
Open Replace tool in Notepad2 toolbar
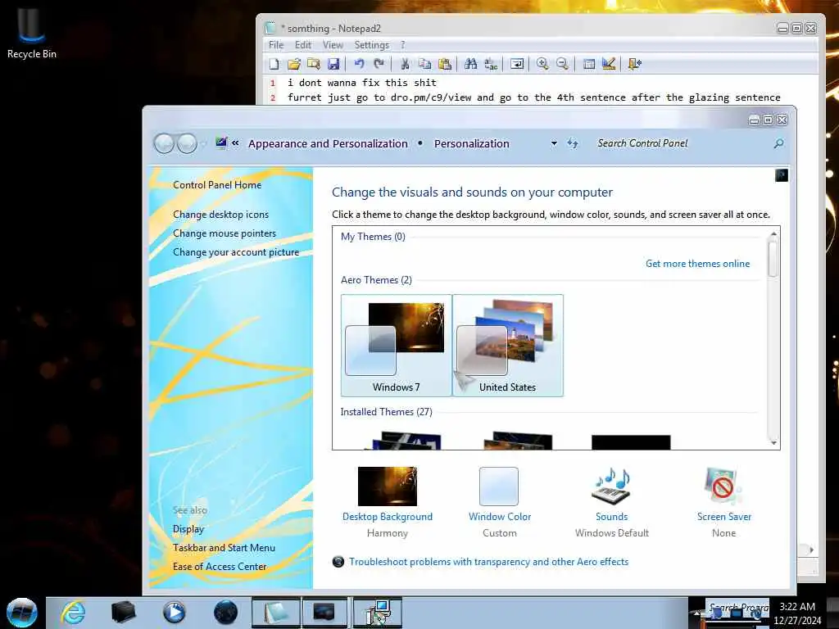pyautogui.click(x=491, y=64)
